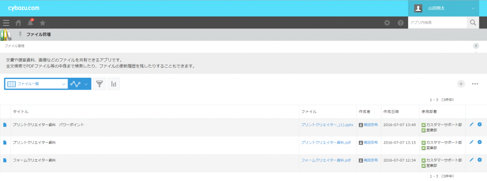The width and height of the screenshot is (487, 181).
Task: Delete the フォームクリエイター資料 record
Action: click(479, 160)
